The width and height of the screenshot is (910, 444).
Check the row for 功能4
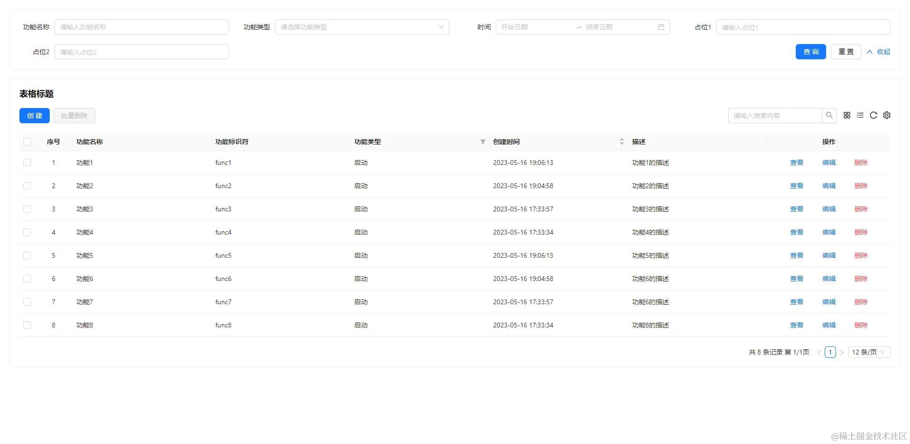[x=27, y=232]
